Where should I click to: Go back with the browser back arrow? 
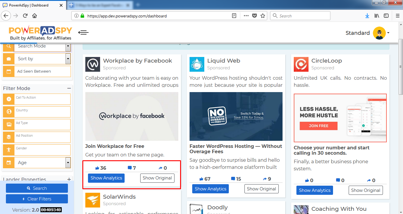click(6, 16)
